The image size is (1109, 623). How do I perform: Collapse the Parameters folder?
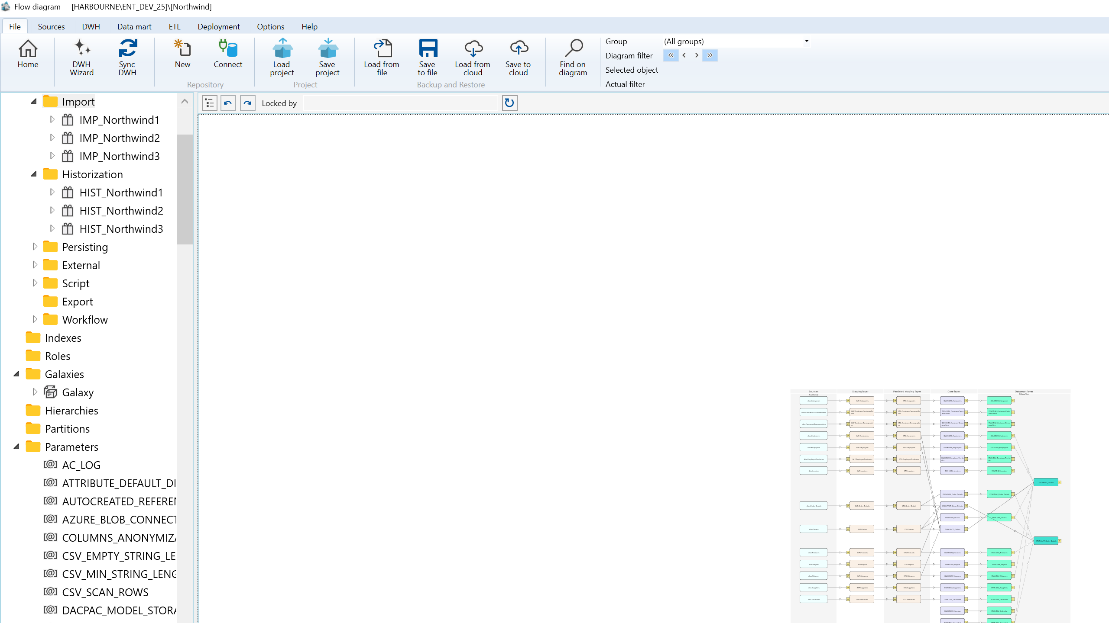pos(17,447)
